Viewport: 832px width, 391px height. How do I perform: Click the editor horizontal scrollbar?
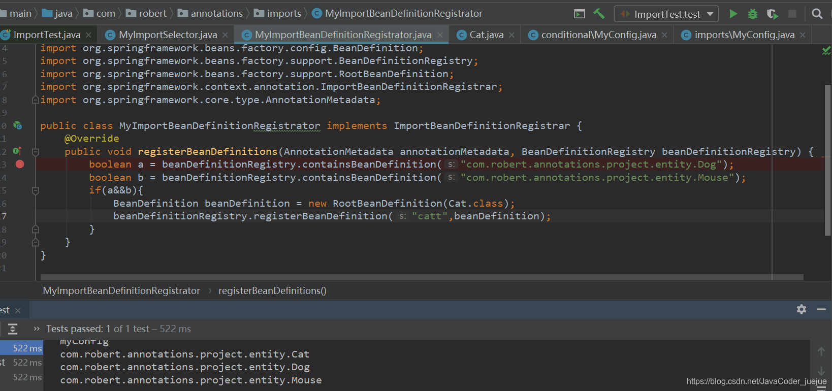pos(422,277)
